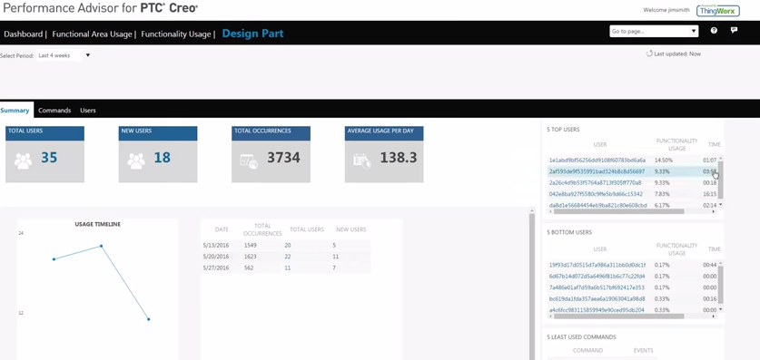Switch to the Summary tab
The width and height of the screenshot is (760, 360).
(15, 111)
